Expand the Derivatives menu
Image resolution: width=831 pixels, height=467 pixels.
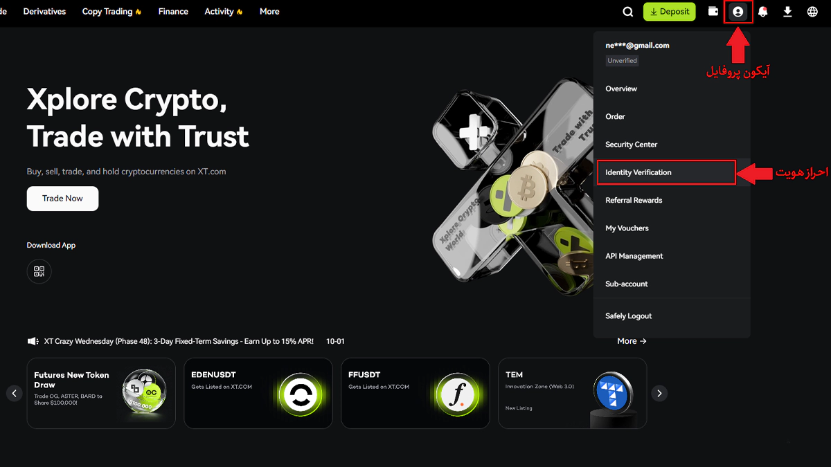coord(44,12)
